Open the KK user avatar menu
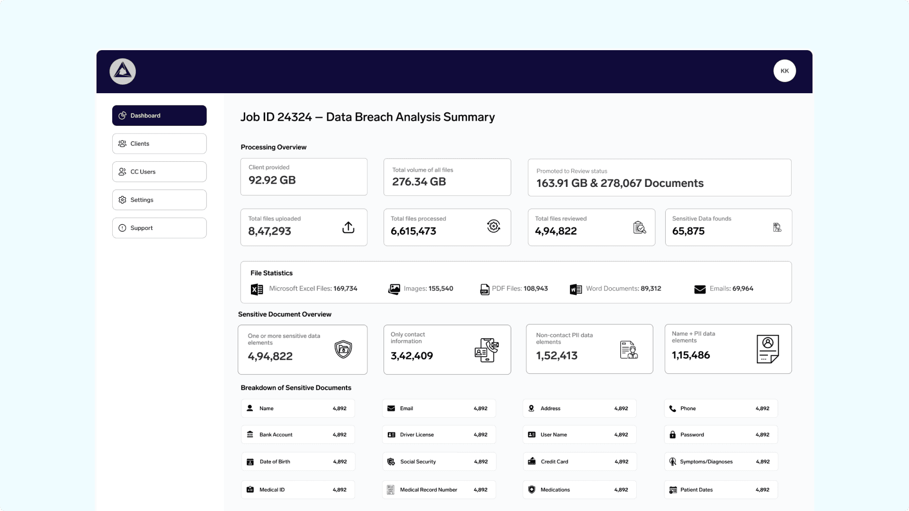 [784, 71]
